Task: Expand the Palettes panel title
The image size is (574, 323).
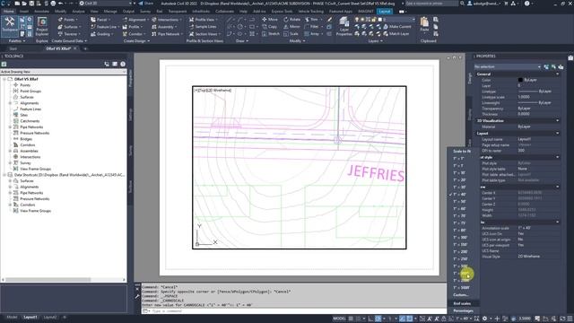Action: coord(17,41)
